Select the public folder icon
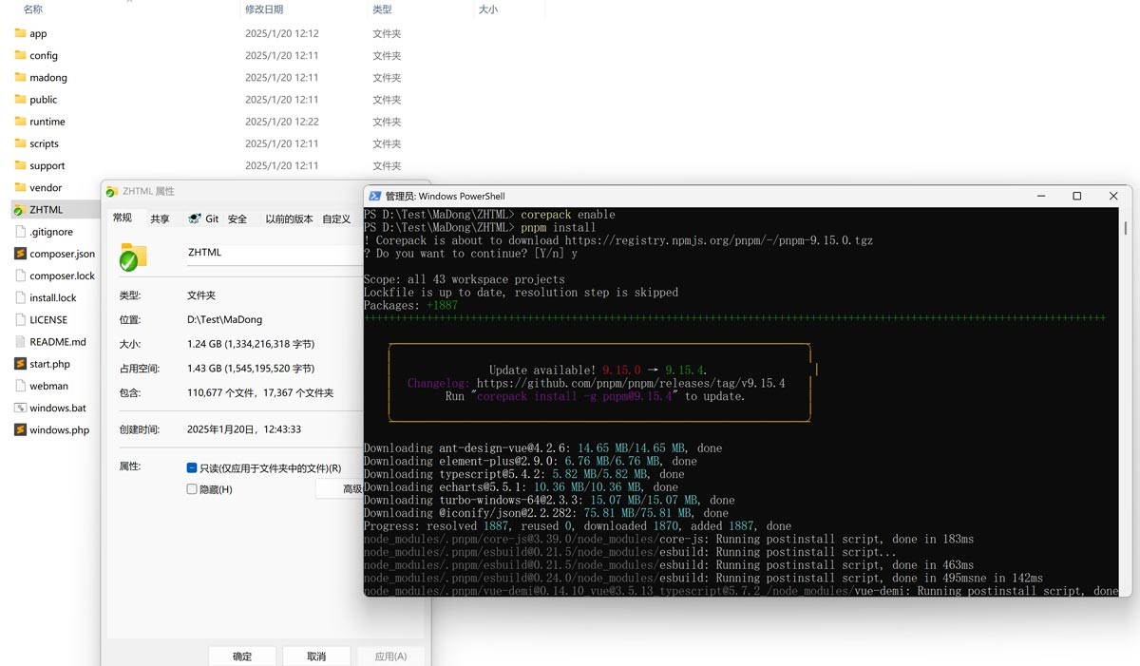Image resolution: width=1140 pixels, height=666 pixels. tap(21, 99)
